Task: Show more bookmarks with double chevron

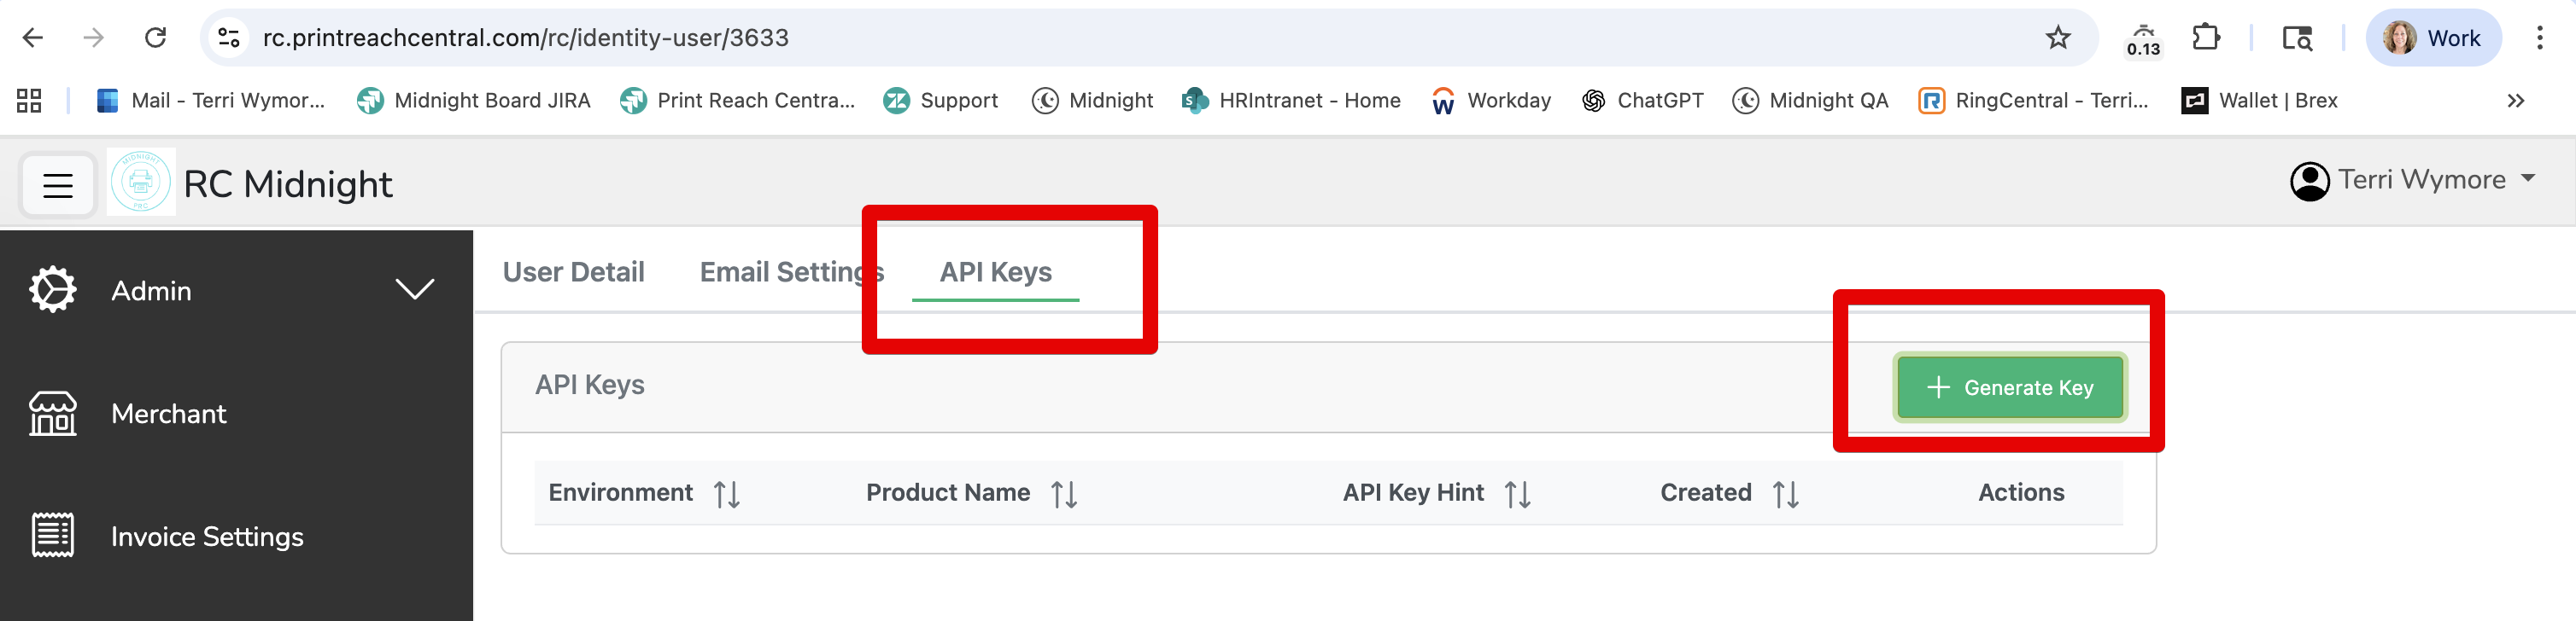Action: click(2516, 101)
